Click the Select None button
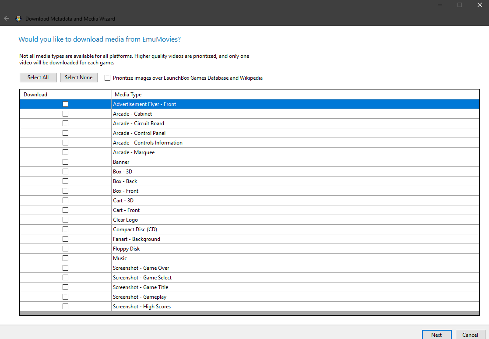Image resolution: width=489 pixels, height=339 pixels. (x=79, y=78)
